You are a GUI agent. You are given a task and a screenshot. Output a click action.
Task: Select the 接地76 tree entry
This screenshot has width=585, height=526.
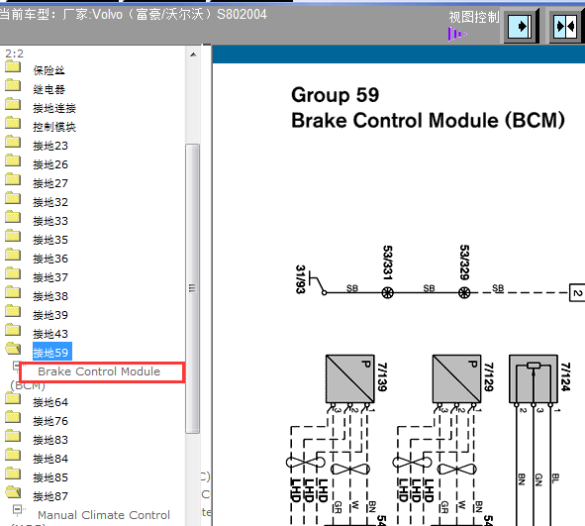pos(50,421)
